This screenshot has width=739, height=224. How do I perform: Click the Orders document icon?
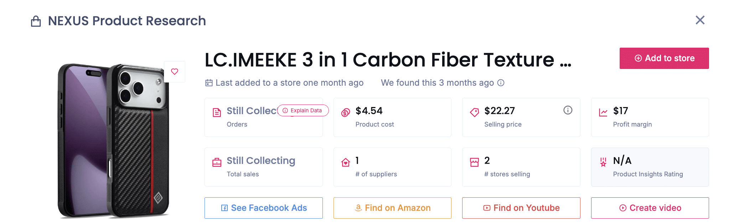click(217, 113)
